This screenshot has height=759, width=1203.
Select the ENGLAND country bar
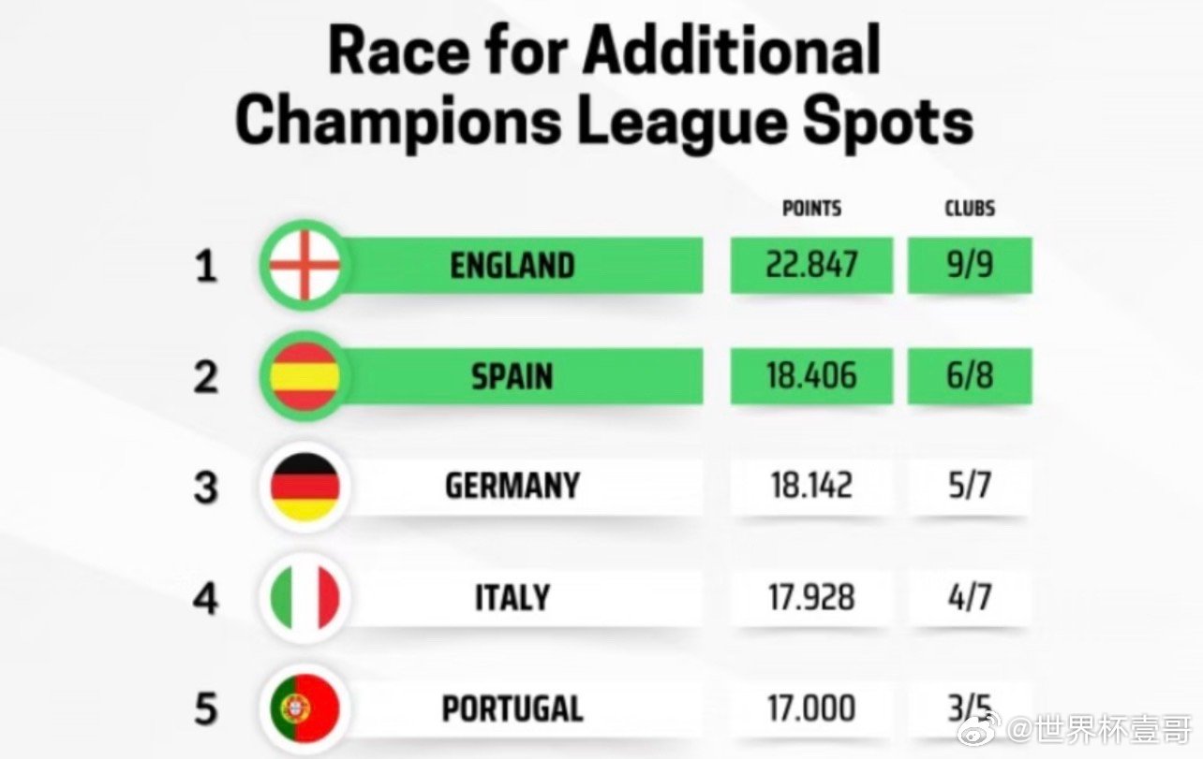tap(512, 266)
